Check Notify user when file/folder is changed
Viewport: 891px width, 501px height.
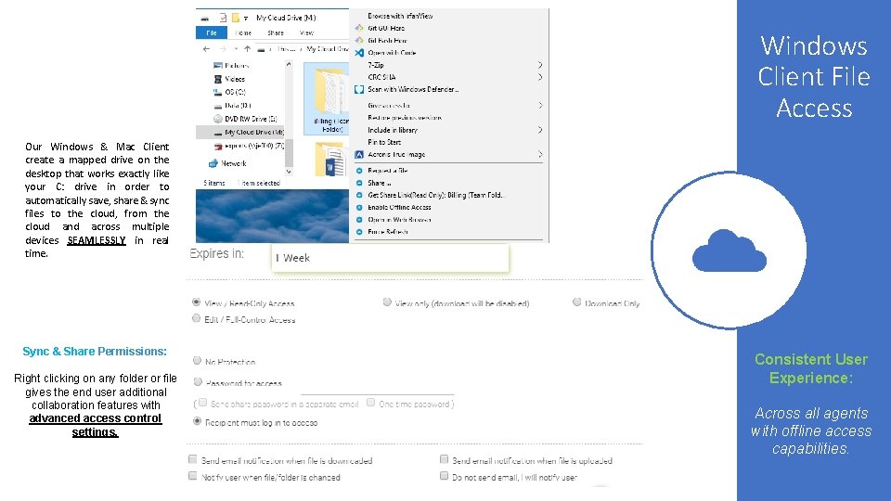click(193, 475)
